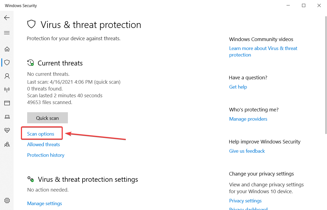Viewport: 327px width, 210px height.
Task: Click the back arrow icon
Action: (7, 18)
